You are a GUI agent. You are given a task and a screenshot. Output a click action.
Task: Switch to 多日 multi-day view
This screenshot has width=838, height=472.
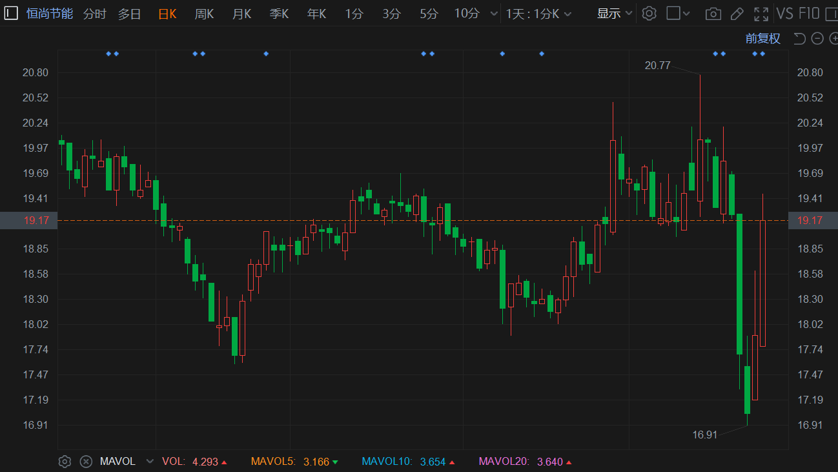tap(129, 14)
